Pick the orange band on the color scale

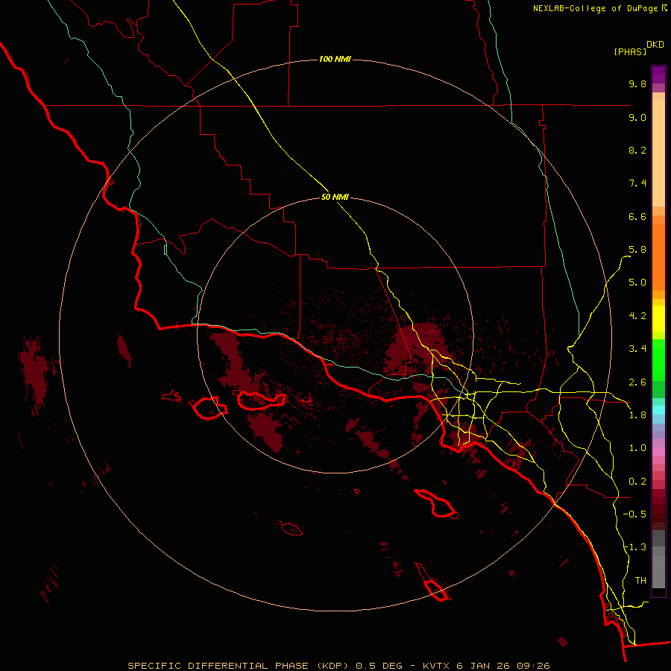[x=658, y=257]
